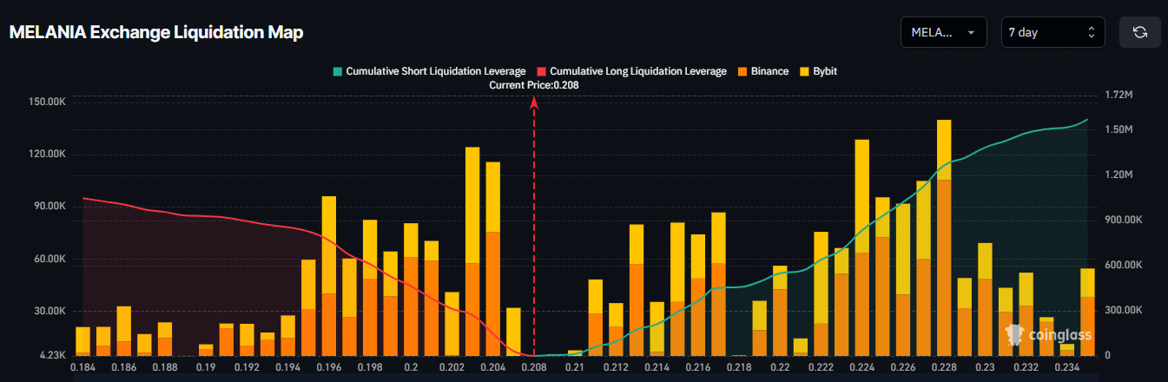The width and height of the screenshot is (1168, 382).
Task: Click the caret arrow in MELA selector
Action: 970,32
